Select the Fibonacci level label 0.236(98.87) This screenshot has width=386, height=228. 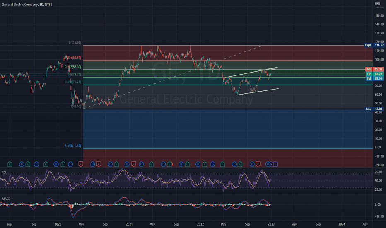pyautogui.click(x=72, y=58)
